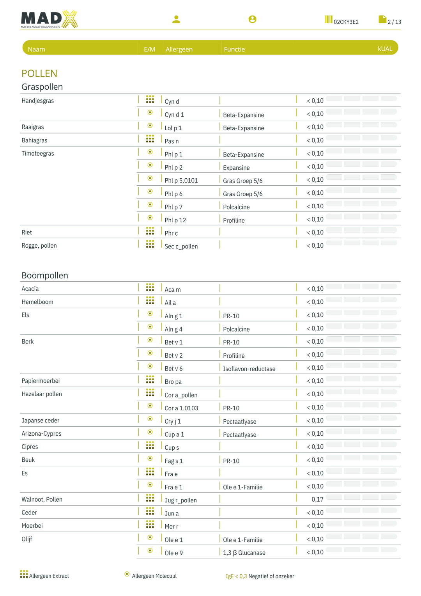Click the patient person icon in header

pyautogui.click(x=176, y=19)
